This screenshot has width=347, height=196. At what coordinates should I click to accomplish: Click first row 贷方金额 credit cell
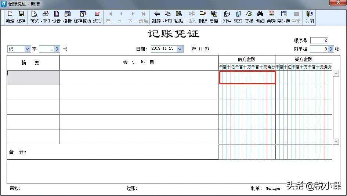coord(304,78)
